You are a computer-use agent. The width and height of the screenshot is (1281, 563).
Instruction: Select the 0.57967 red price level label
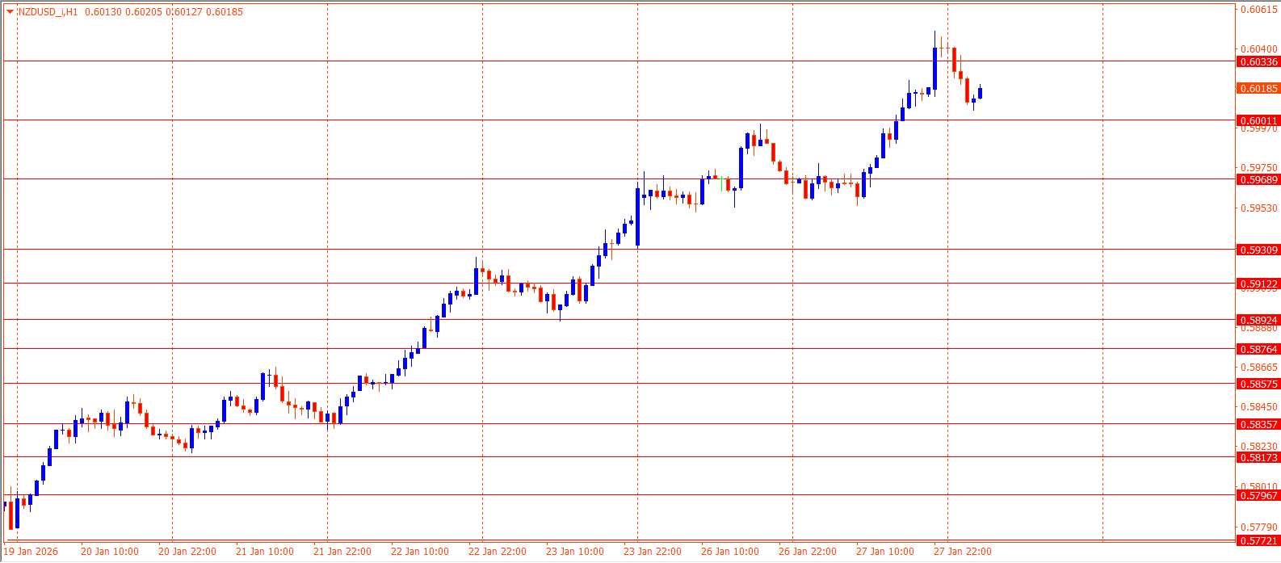tap(1258, 495)
